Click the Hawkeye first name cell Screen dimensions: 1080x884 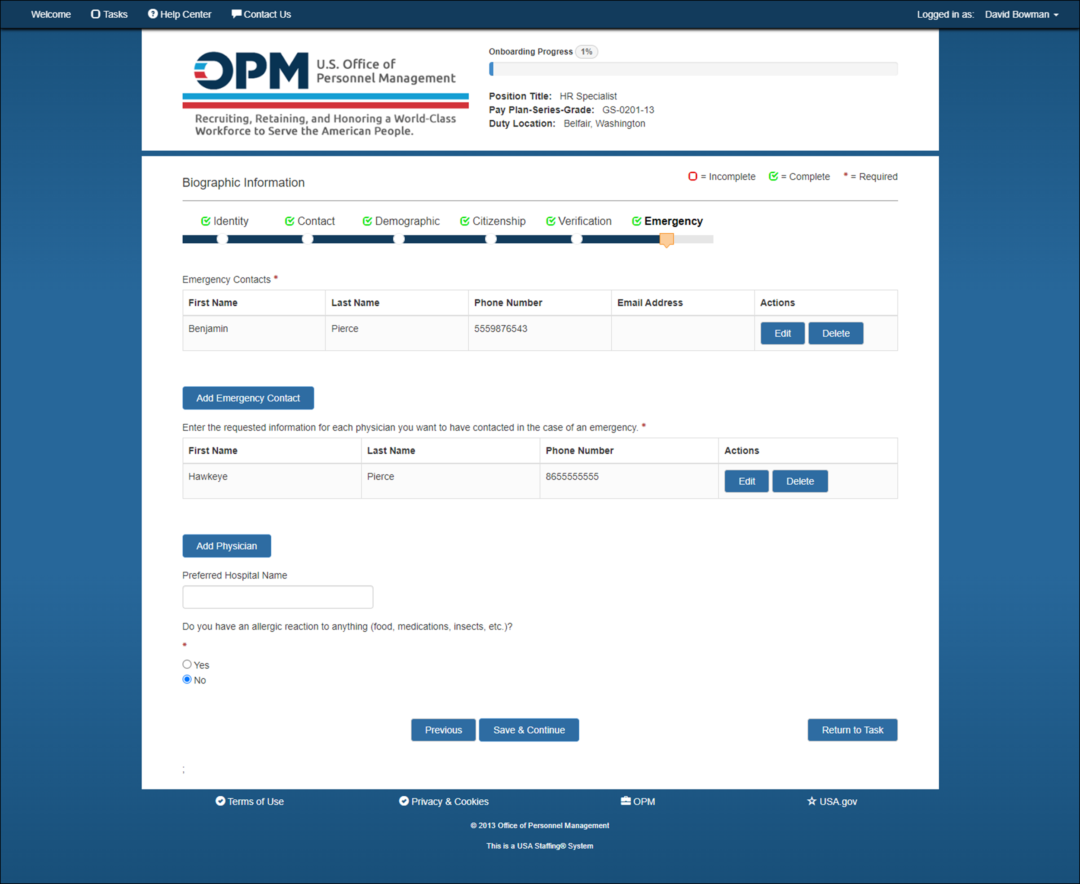pyautogui.click(x=272, y=481)
